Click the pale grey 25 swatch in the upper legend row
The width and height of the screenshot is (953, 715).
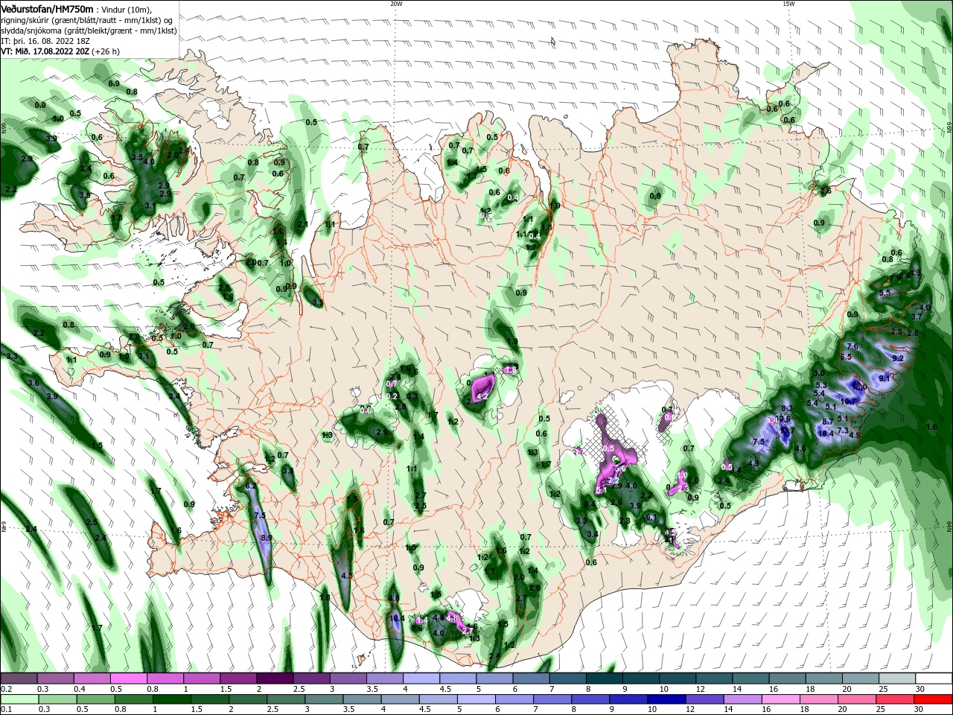click(x=897, y=679)
